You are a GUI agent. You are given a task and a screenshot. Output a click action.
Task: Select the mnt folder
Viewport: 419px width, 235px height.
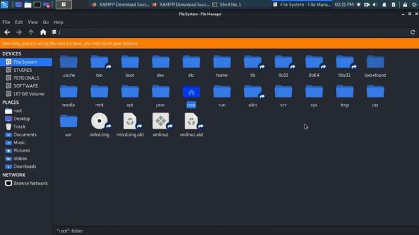click(100, 91)
